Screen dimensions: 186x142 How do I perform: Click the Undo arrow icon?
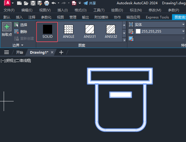click(x=54, y=3)
